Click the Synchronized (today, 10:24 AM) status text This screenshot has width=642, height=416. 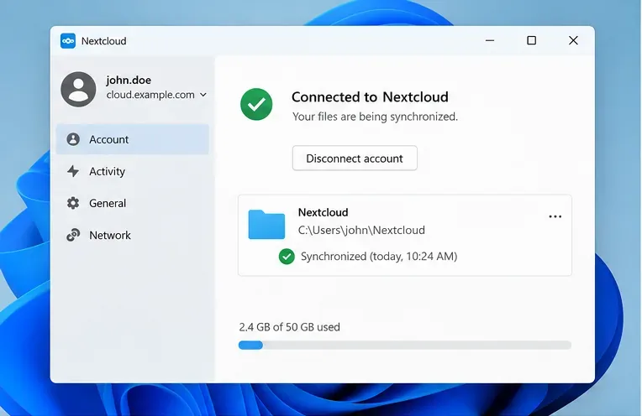coord(379,256)
